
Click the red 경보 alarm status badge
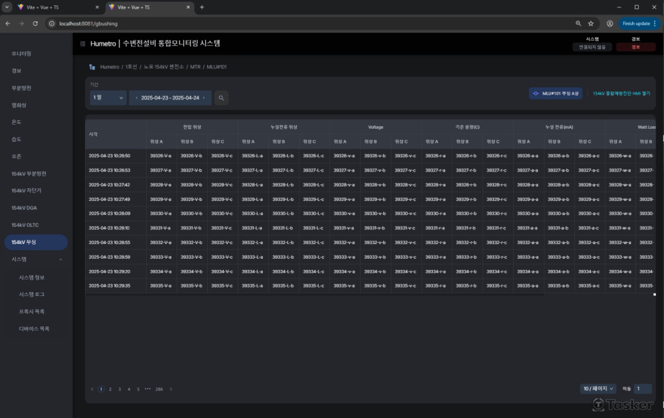point(635,47)
